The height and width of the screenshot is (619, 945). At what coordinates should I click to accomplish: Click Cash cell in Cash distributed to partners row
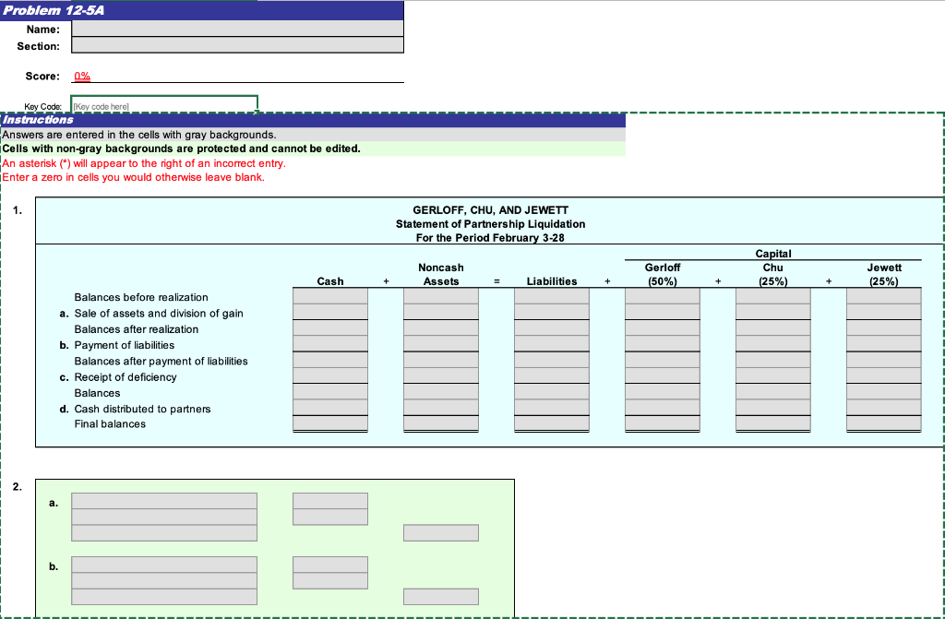[x=330, y=408]
